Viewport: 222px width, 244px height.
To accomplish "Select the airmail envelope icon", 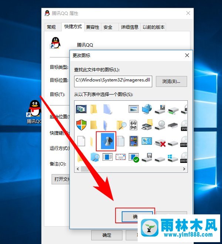I will [121, 157].
